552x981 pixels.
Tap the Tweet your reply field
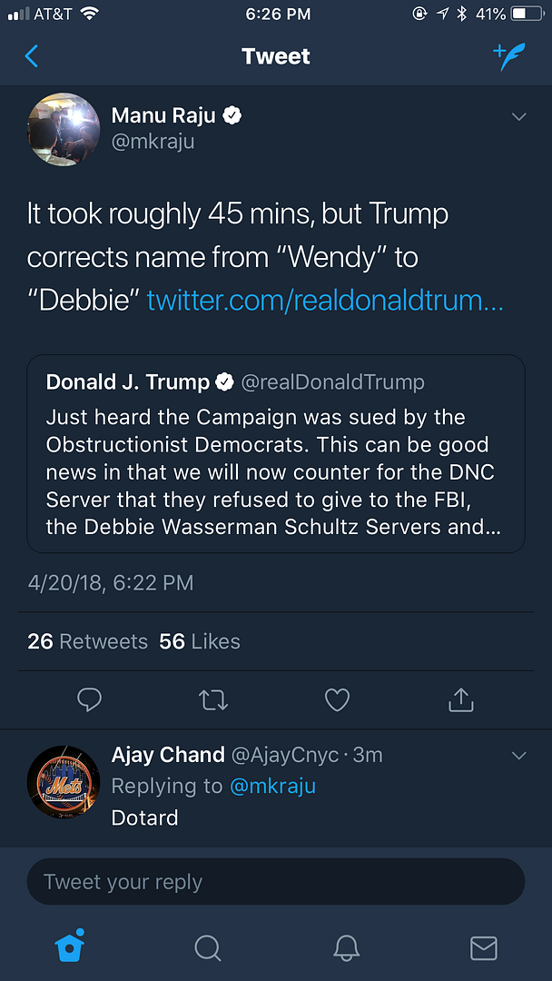point(276,881)
